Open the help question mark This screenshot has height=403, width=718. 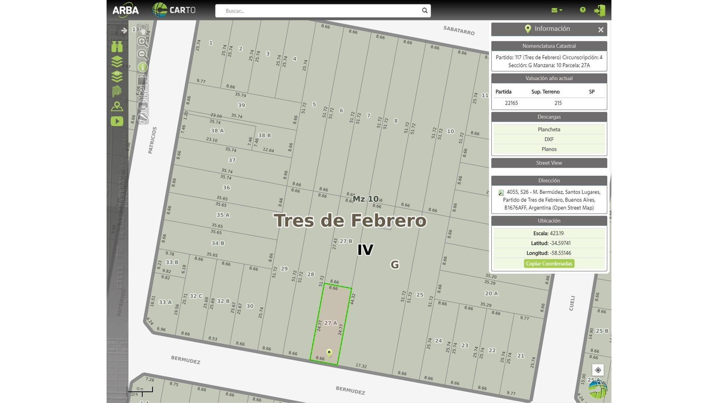tap(583, 10)
